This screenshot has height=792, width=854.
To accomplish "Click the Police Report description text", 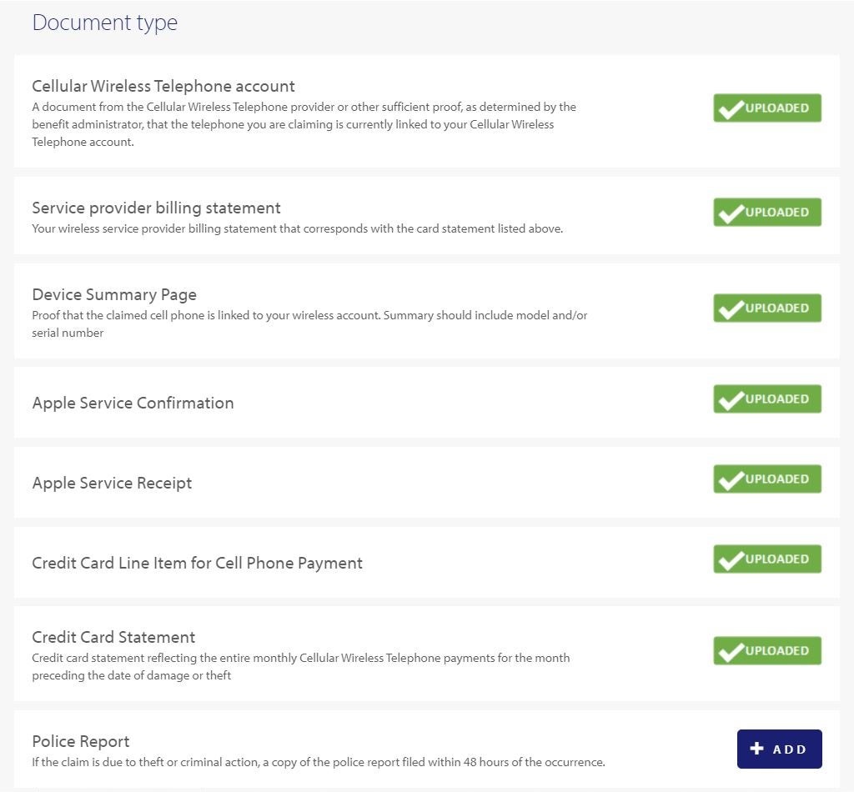I will tap(318, 762).
